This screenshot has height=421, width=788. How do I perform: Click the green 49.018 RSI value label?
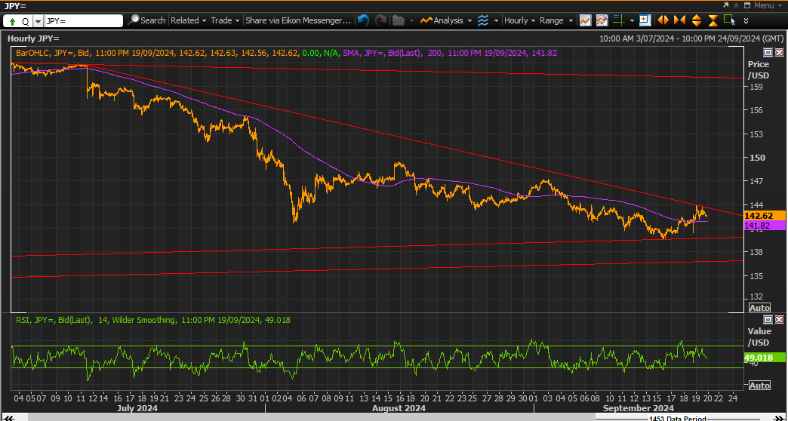764,358
